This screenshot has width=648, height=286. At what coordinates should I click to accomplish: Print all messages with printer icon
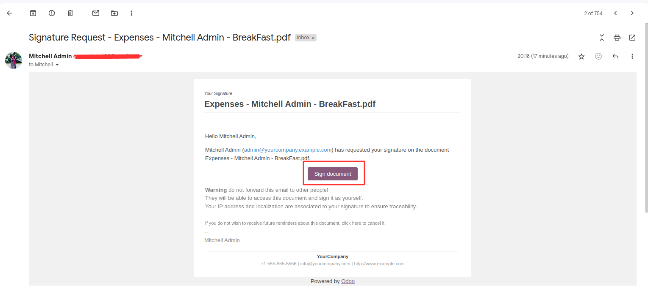[617, 38]
